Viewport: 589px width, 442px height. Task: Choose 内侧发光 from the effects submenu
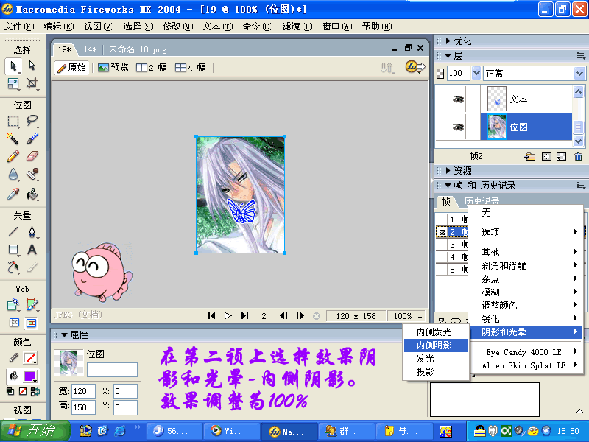click(x=436, y=332)
